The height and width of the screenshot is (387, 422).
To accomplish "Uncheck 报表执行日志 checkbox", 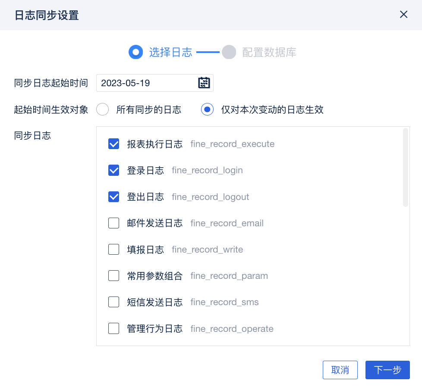I will pos(114,144).
